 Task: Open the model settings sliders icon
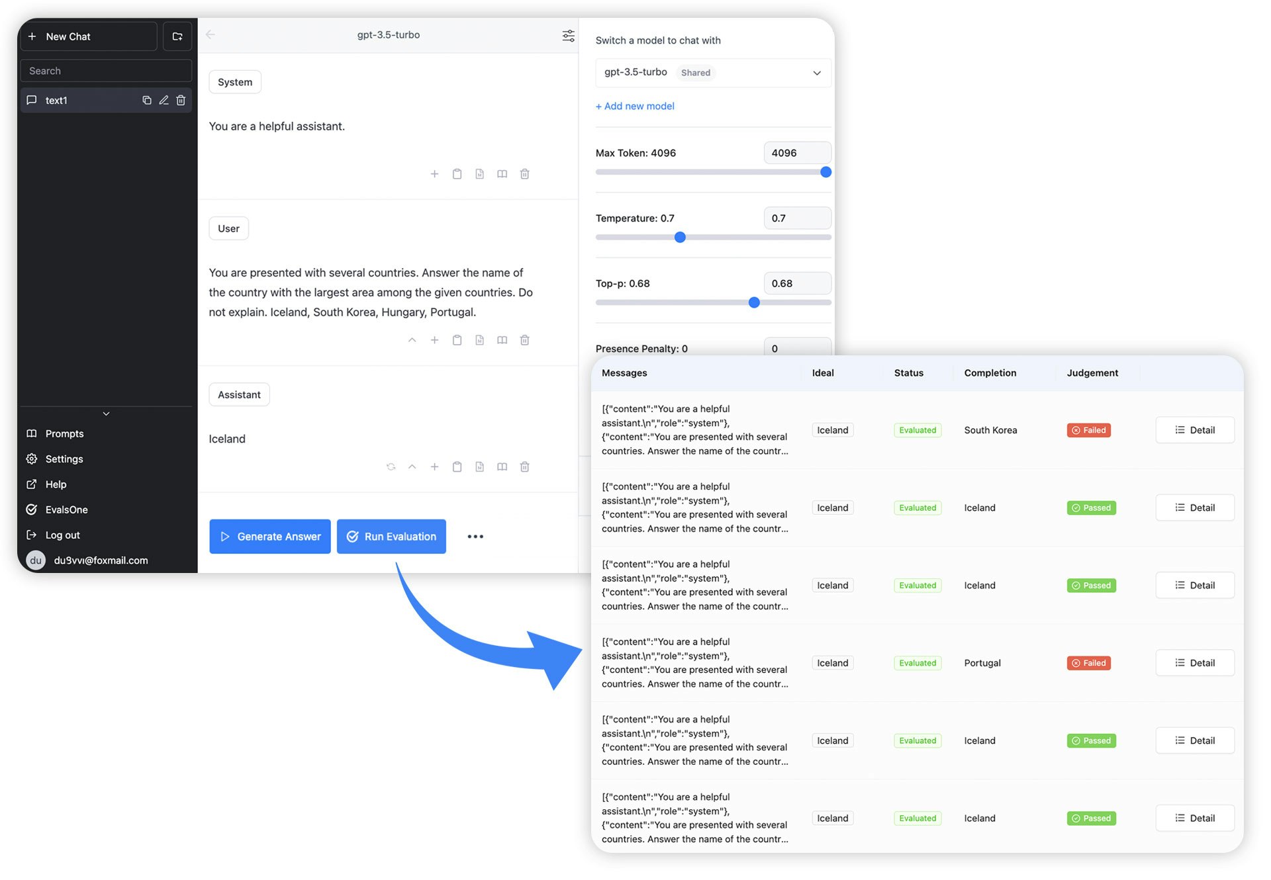tap(568, 36)
